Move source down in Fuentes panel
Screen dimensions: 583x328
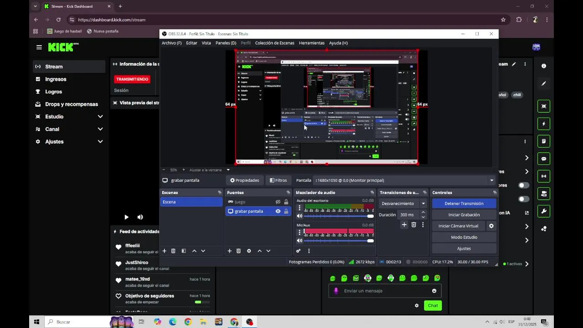(268, 251)
